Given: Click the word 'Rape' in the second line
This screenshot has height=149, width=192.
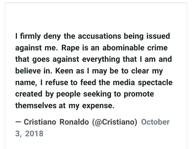Looking at the screenshot, I should tap(70, 48).
